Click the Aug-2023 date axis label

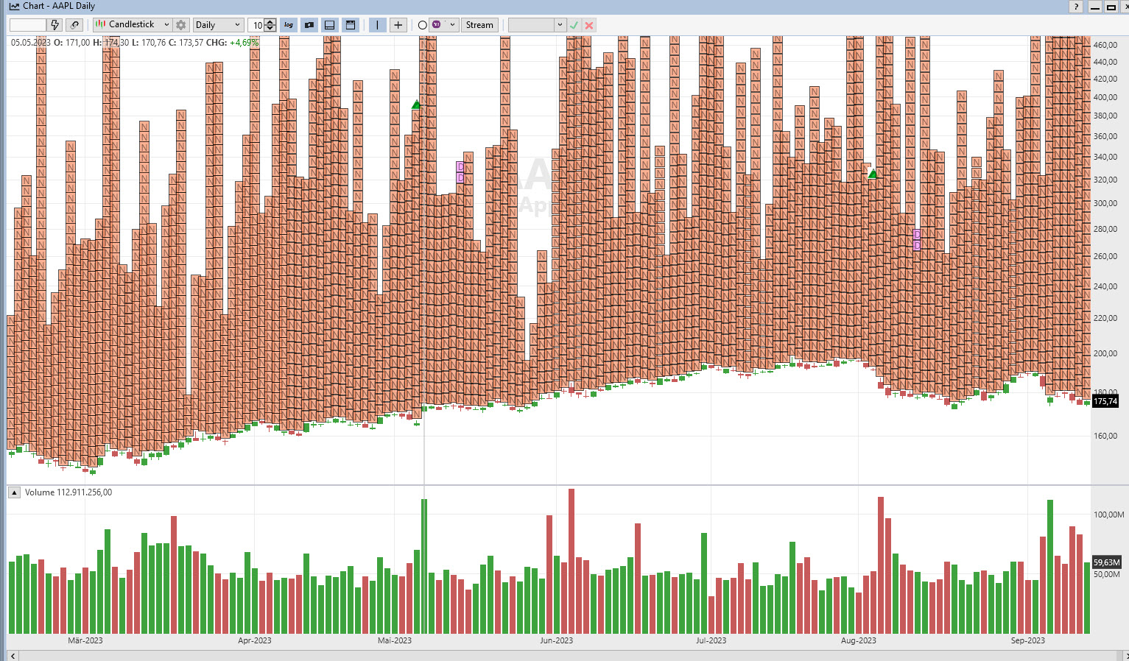[859, 640]
